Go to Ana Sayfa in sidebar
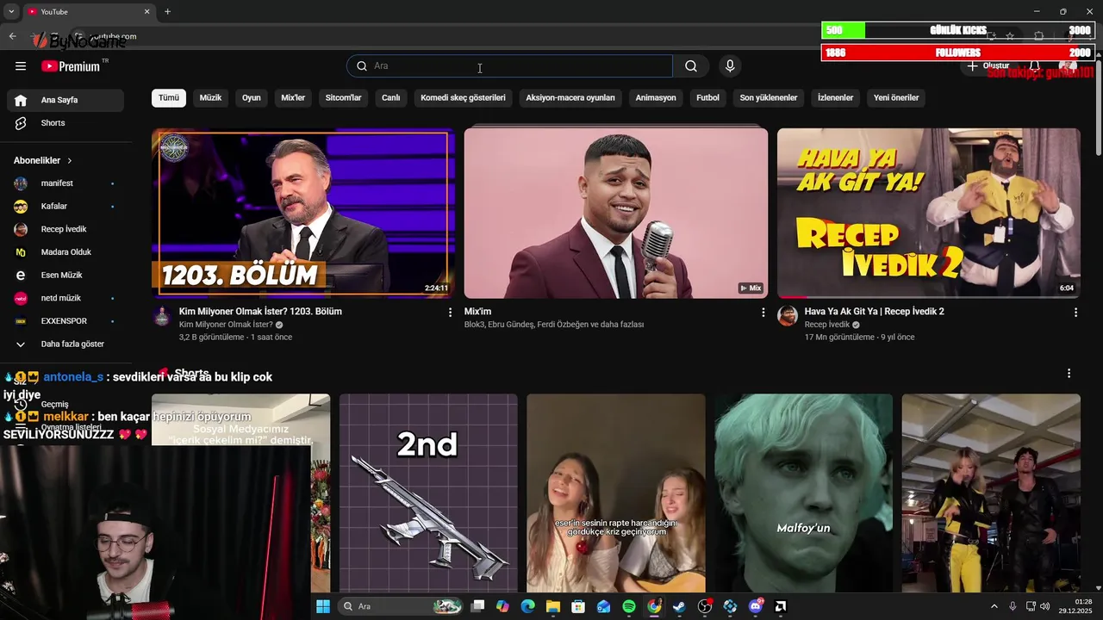Screen dimensions: 1103x620 point(65,100)
